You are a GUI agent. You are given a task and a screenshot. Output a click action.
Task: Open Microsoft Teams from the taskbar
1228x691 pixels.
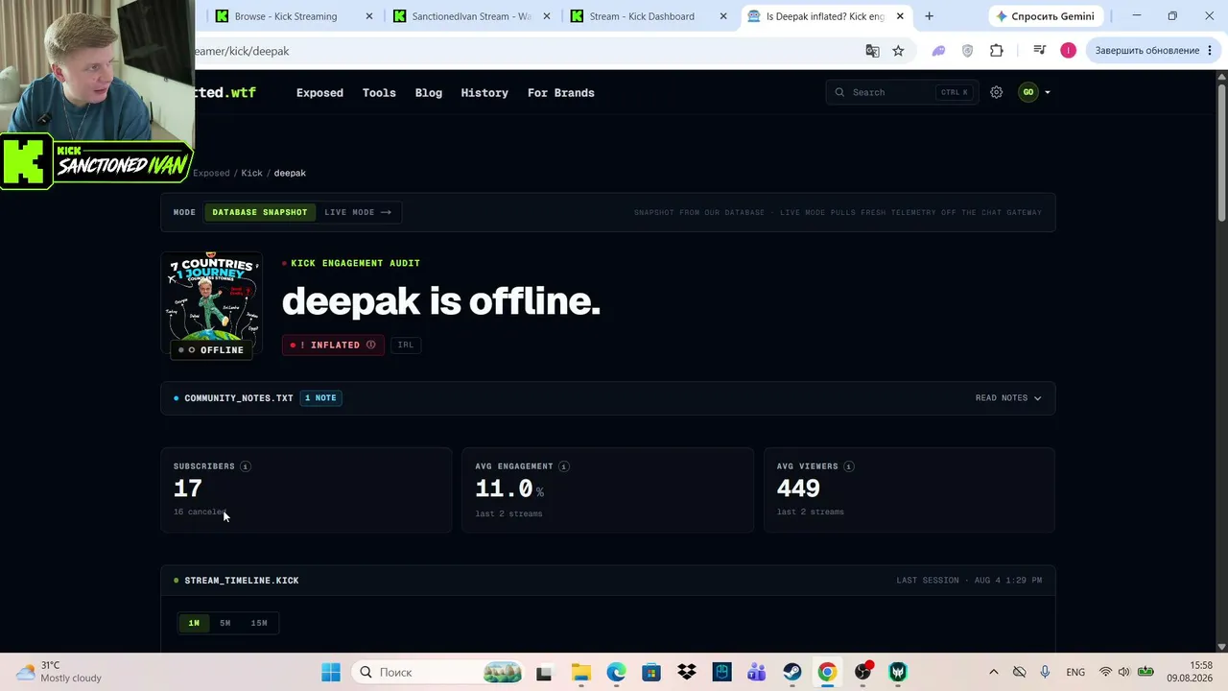click(x=757, y=672)
